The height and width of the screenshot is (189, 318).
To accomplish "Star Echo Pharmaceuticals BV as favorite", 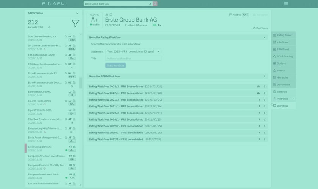I will (66, 73).
